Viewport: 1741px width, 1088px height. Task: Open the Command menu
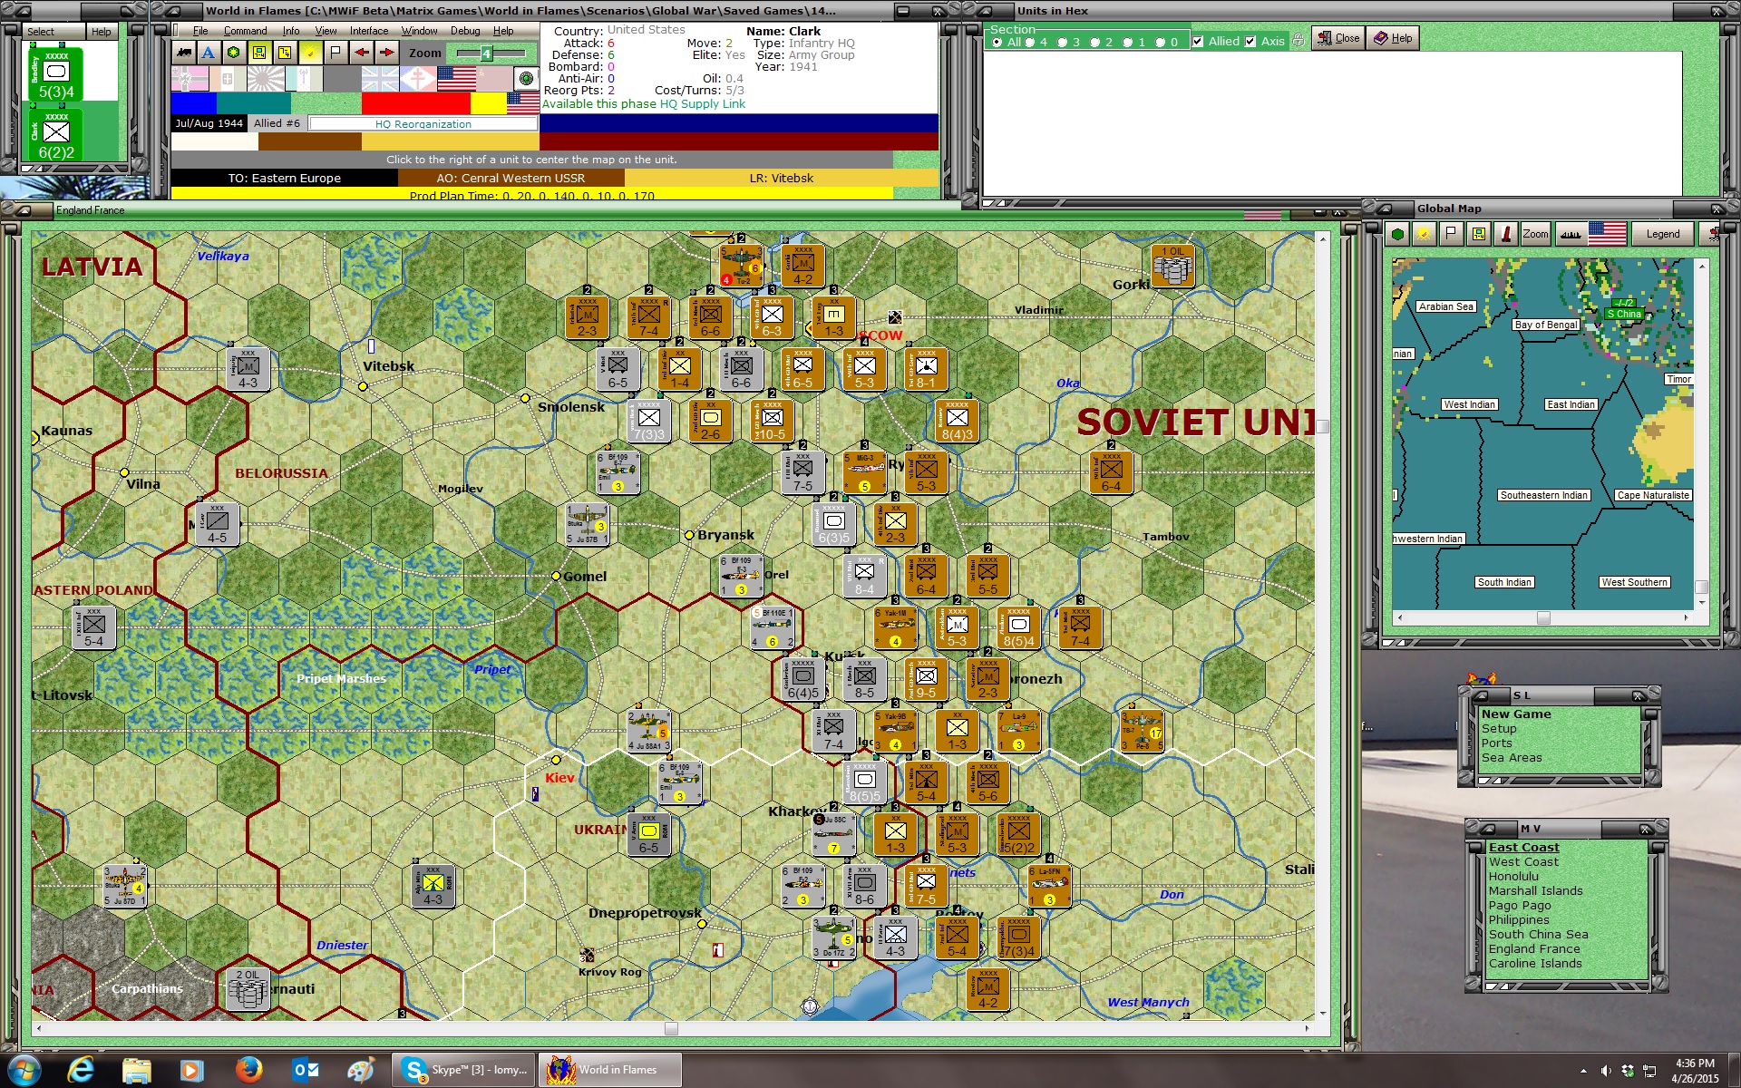245,31
